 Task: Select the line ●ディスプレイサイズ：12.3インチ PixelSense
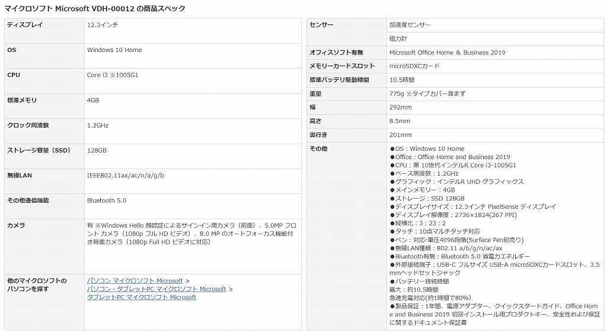pos(472,206)
